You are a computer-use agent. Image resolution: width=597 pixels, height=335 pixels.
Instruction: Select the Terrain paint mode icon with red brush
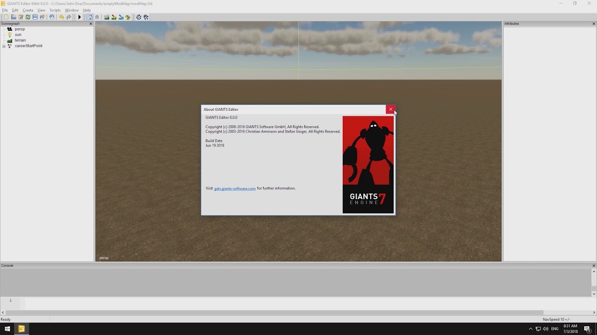click(114, 17)
